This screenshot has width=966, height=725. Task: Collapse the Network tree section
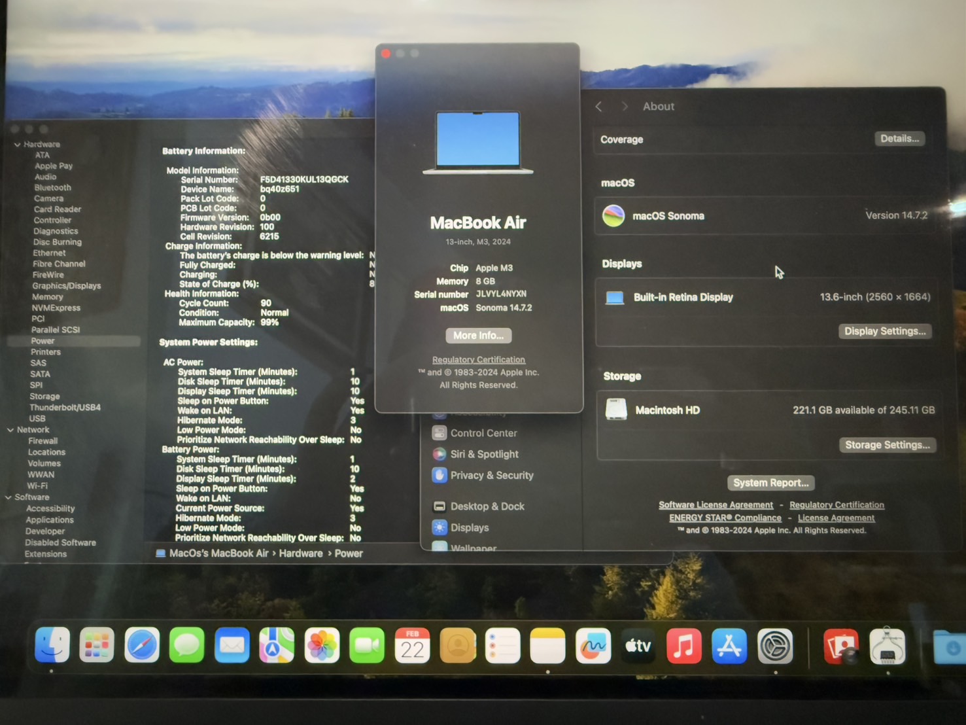[9, 429]
